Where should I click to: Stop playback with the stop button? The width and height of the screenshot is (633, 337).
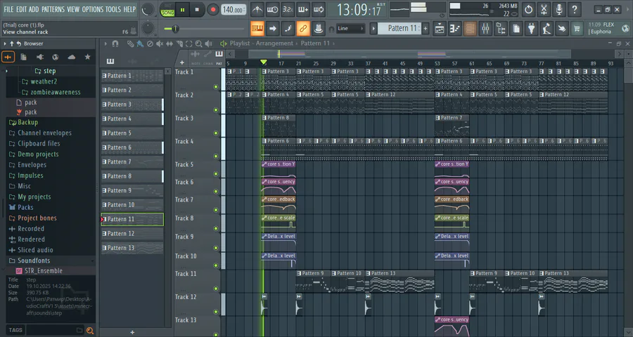click(197, 10)
